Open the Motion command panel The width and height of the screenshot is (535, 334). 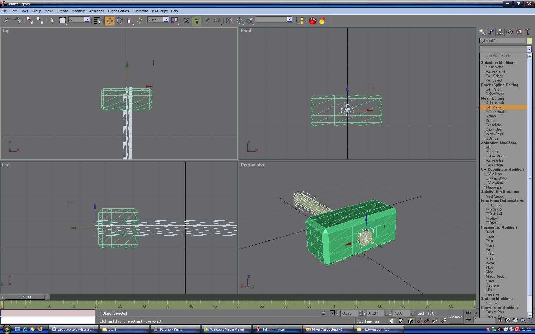click(x=510, y=32)
